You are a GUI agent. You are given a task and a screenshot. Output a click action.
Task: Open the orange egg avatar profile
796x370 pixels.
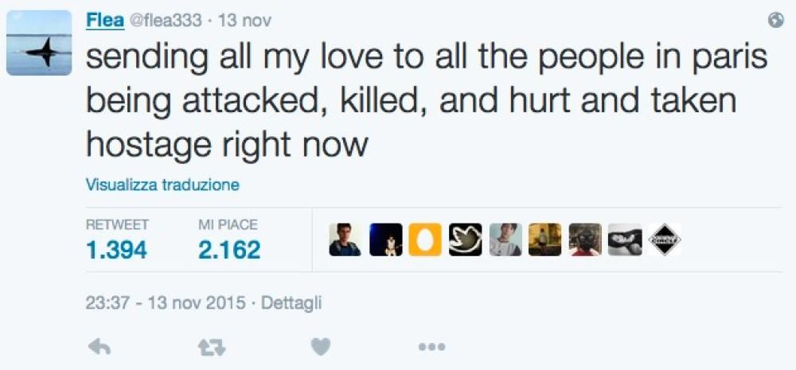point(425,240)
